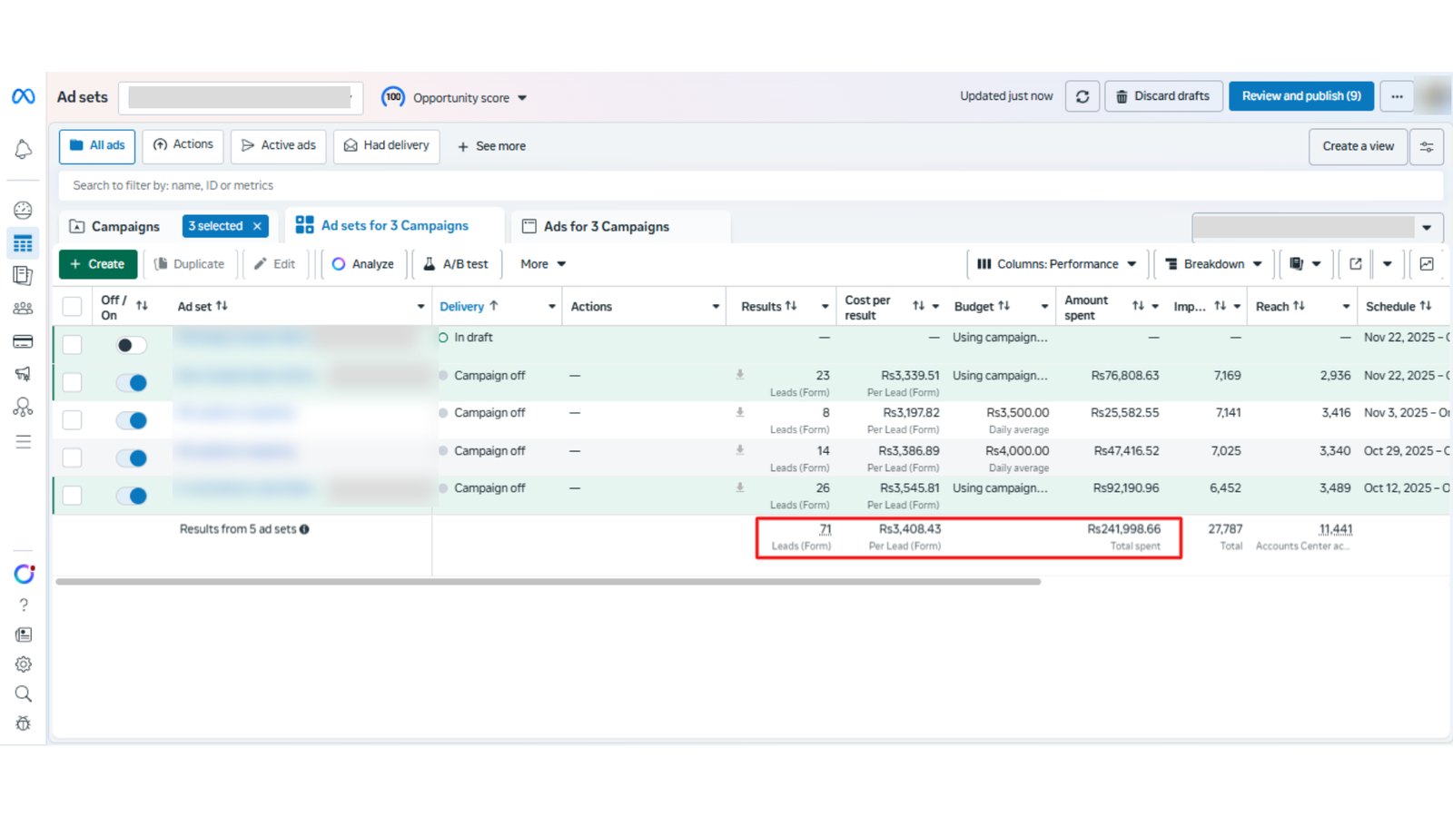Show info next to Results from 5 ad sets
The height and width of the screenshot is (817, 1453).
point(304,529)
